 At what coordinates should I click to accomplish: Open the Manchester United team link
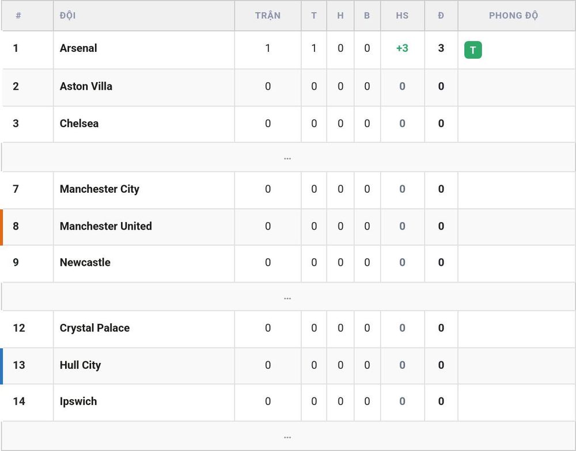pyautogui.click(x=106, y=226)
